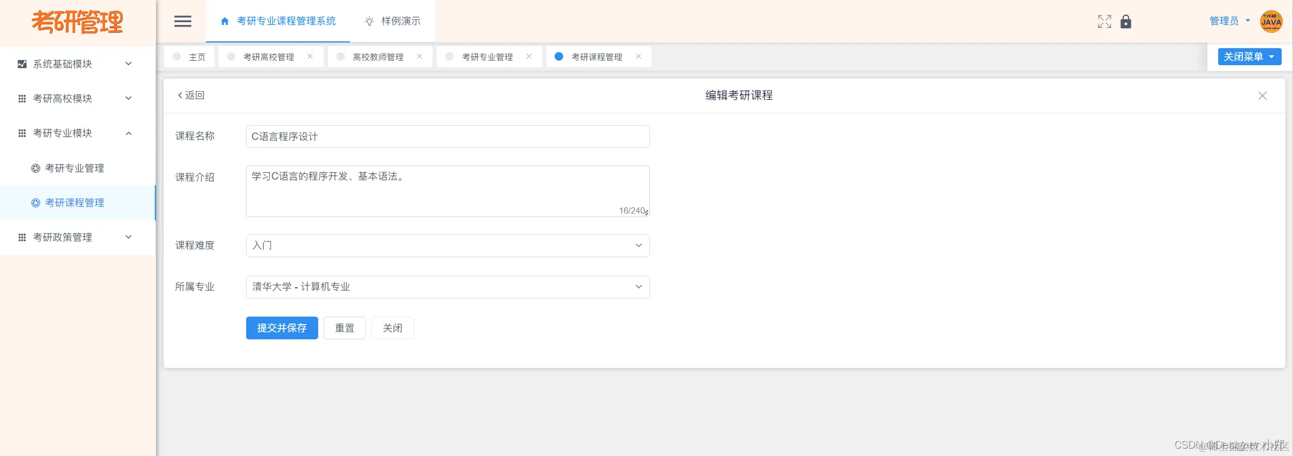Click the 考研管理 logo
This screenshot has height=456, width=1293.
click(x=77, y=22)
